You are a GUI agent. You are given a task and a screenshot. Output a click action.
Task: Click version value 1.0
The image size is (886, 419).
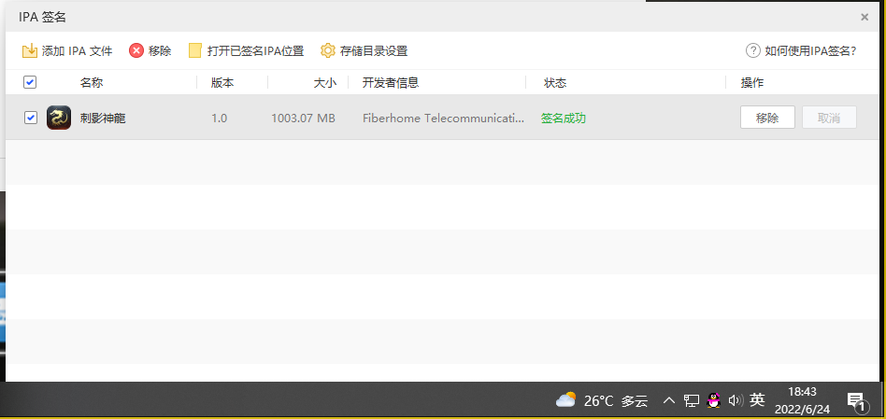pos(220,119)
